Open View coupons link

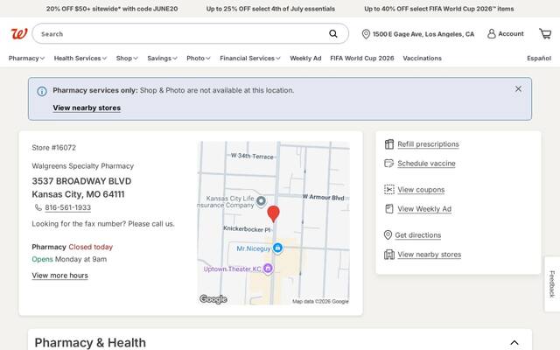(421, 190)
